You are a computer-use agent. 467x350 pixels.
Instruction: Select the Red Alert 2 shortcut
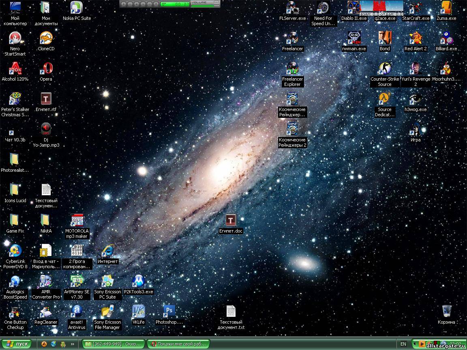(416, 38)
